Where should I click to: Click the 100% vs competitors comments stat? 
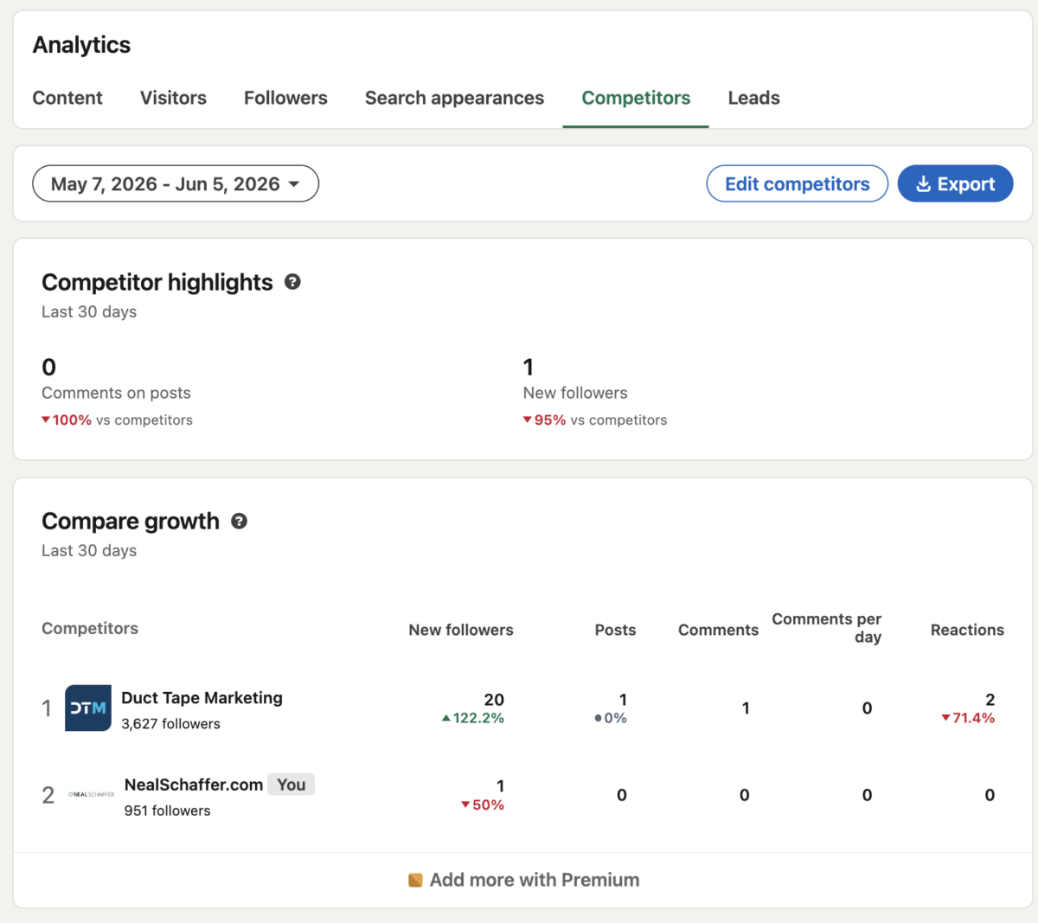coord(117,420)
